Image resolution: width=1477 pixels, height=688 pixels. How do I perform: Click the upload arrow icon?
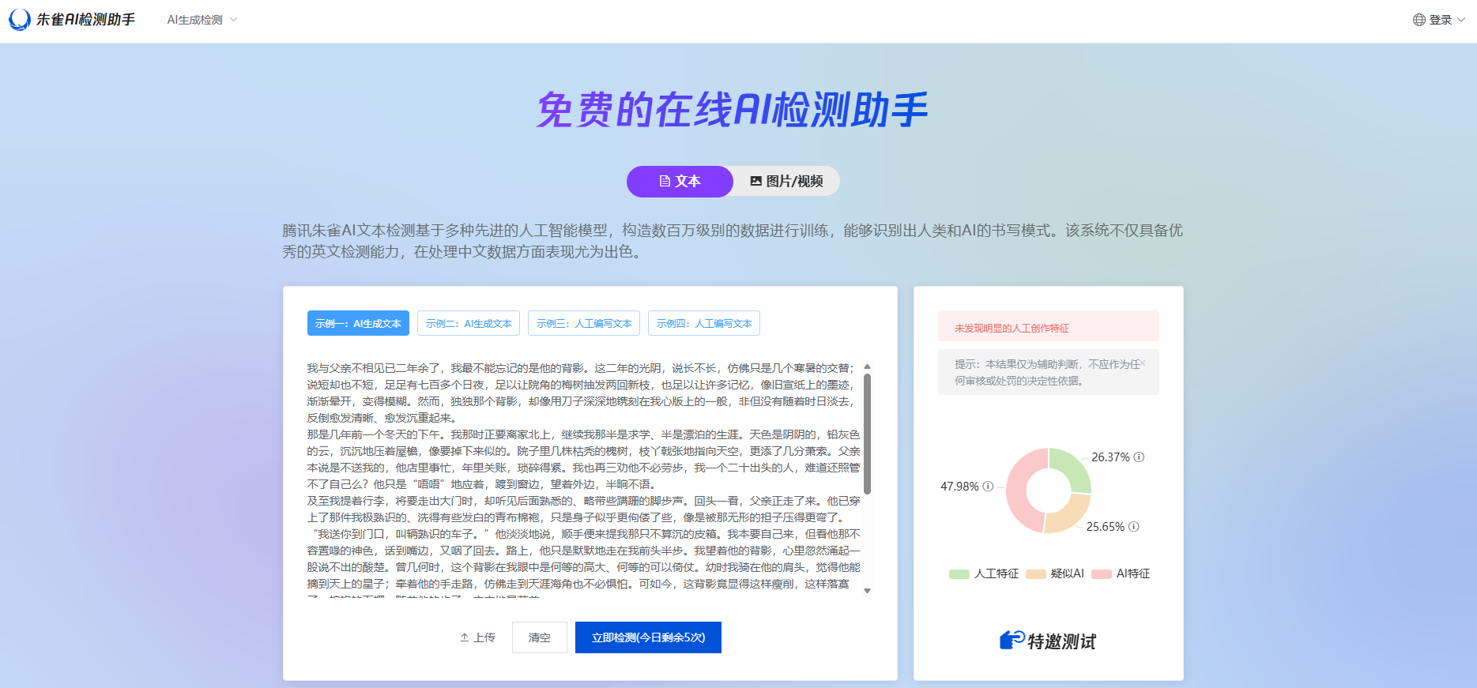tap(465, 637)
